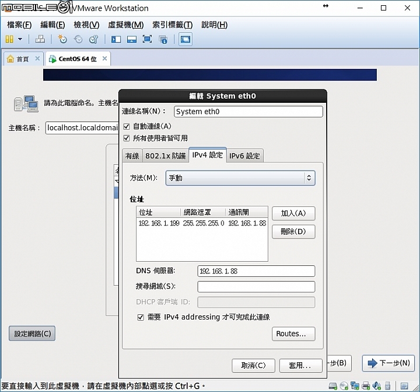Click the 通訊閘 column header

point(246,212)
